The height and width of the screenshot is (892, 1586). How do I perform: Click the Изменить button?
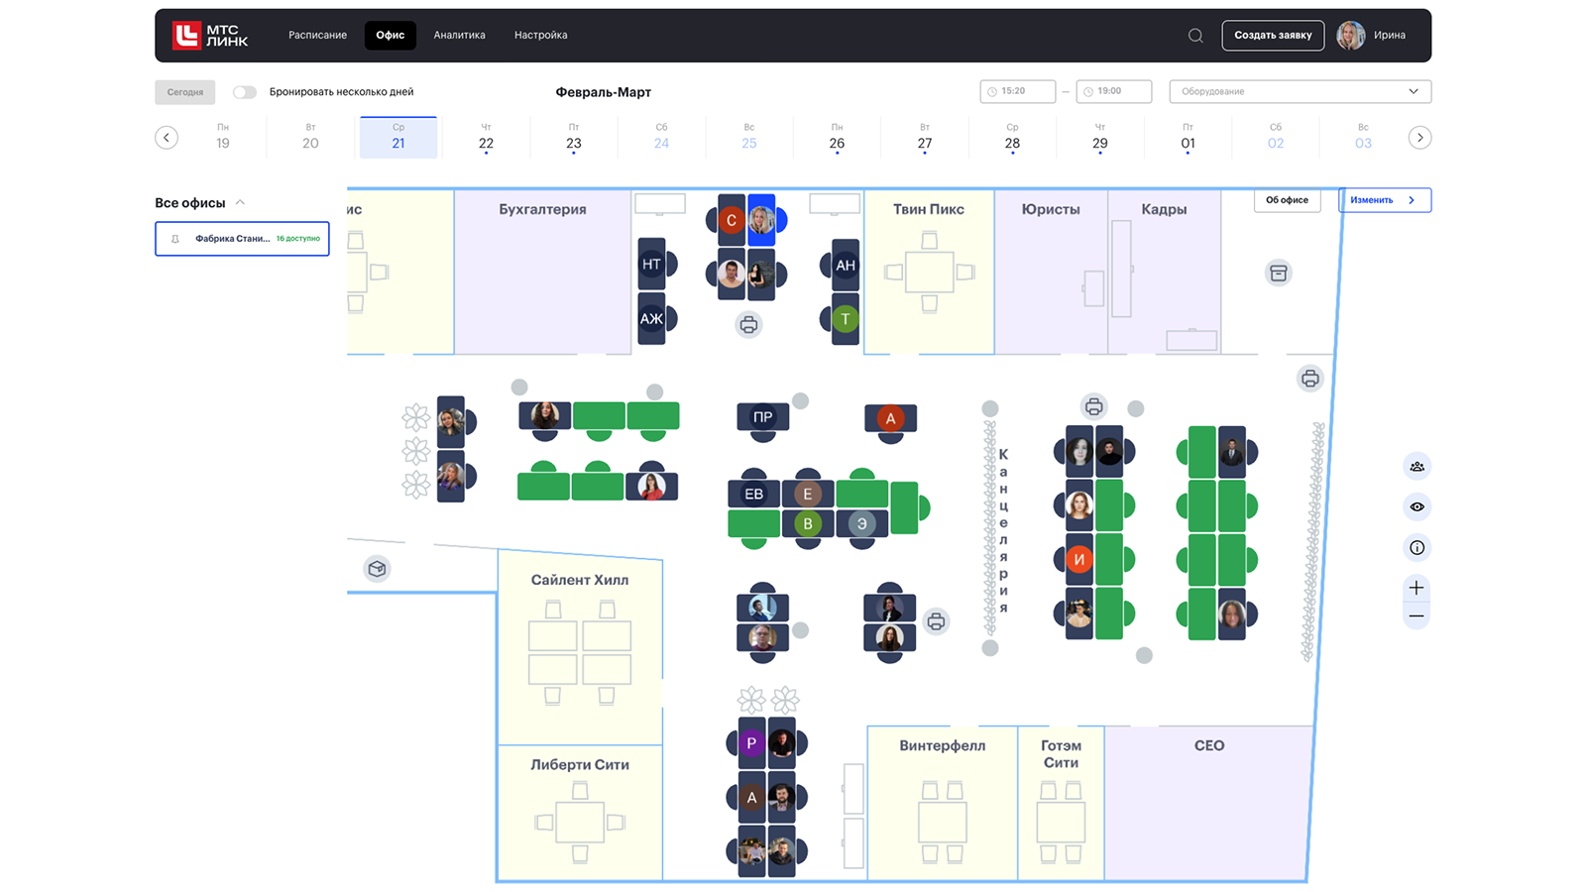coord(1384,200)
